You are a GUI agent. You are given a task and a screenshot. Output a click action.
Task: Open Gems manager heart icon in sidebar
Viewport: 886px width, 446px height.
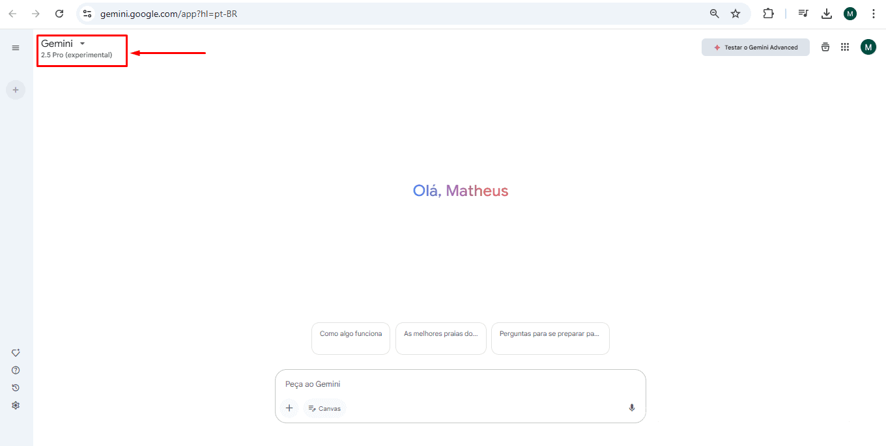click(x=16, y=353)
